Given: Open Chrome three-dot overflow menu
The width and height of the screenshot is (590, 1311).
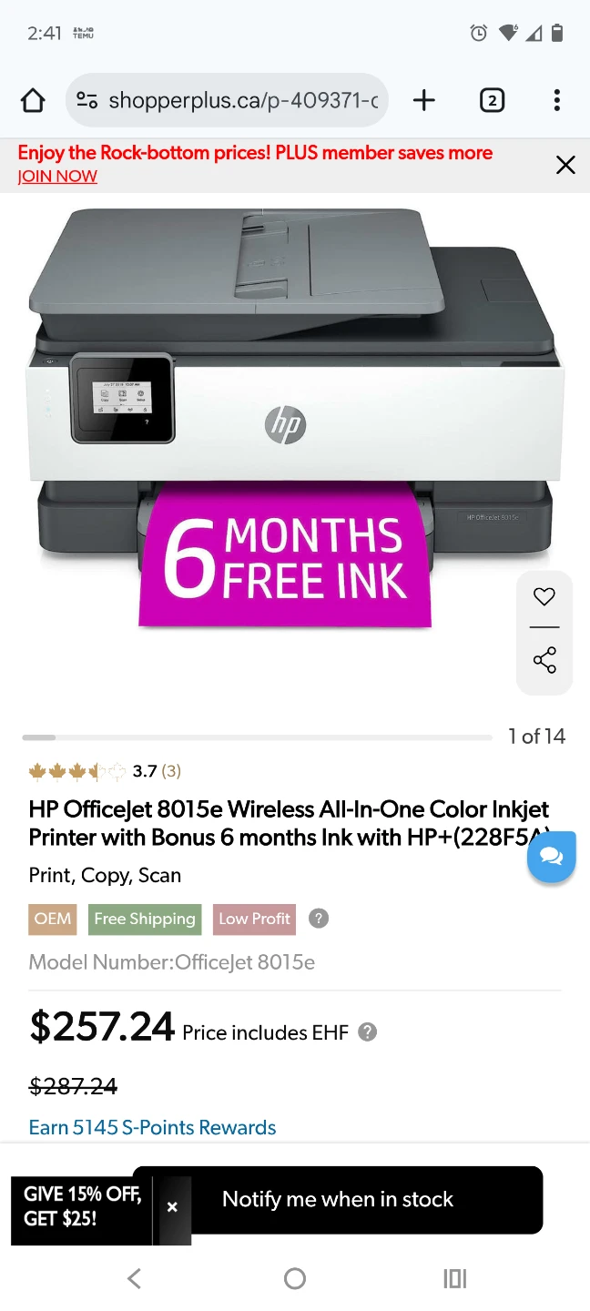Looking at the screenshot, I should [556, 100].
